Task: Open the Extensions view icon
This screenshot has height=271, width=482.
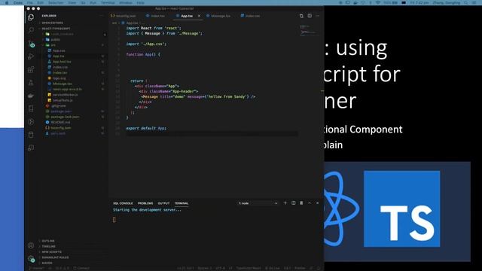Action: 31,69
